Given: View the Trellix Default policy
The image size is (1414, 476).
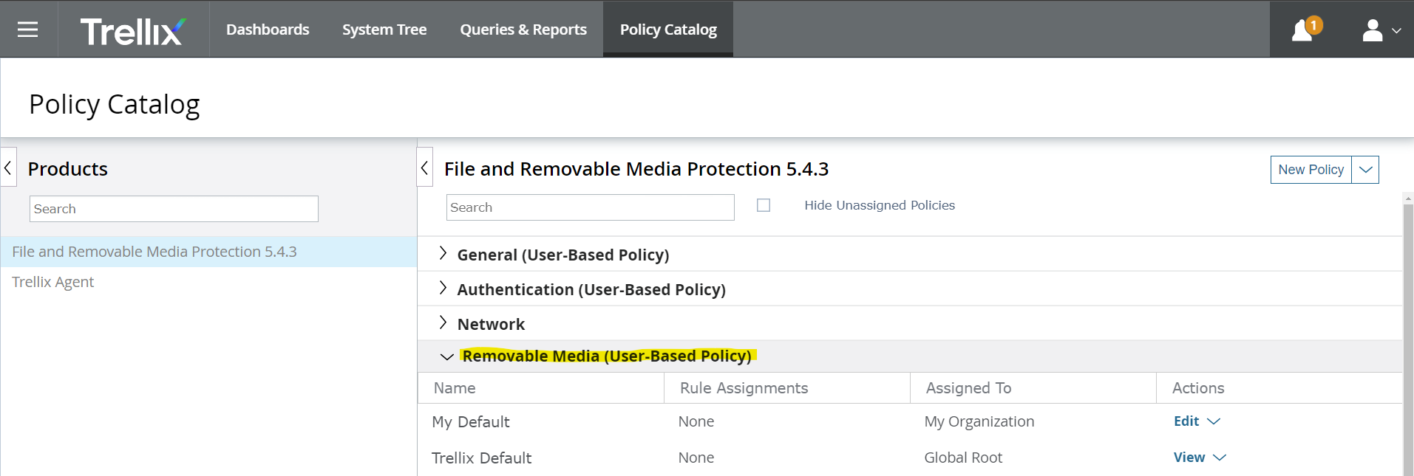Looking at the screenshot, I should [x=1189, y=457].
